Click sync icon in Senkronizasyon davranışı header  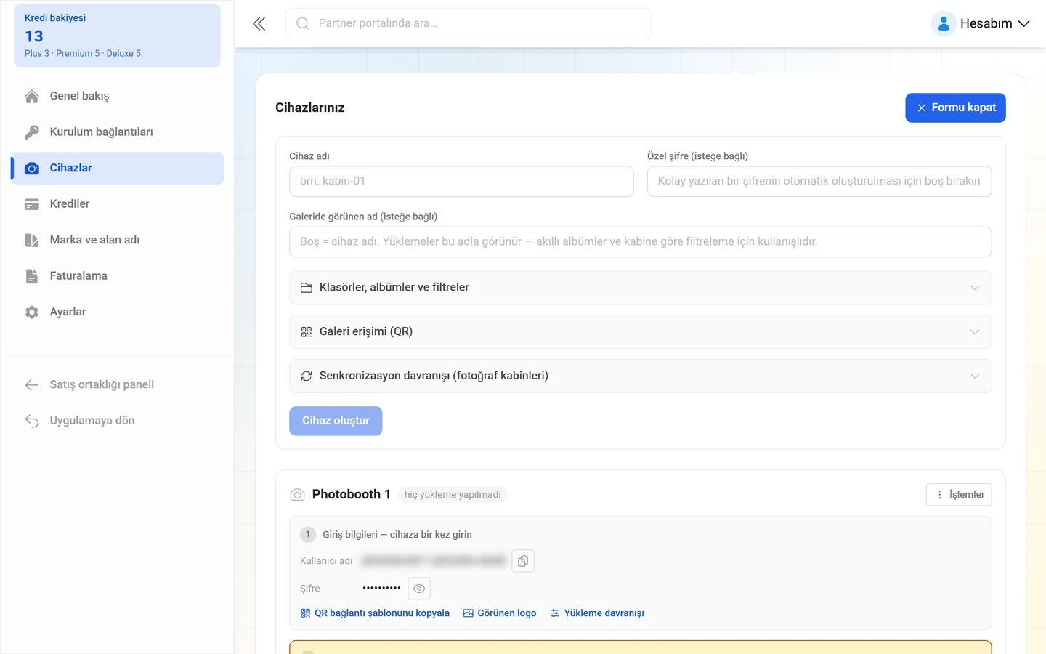(x=307, y=376)
